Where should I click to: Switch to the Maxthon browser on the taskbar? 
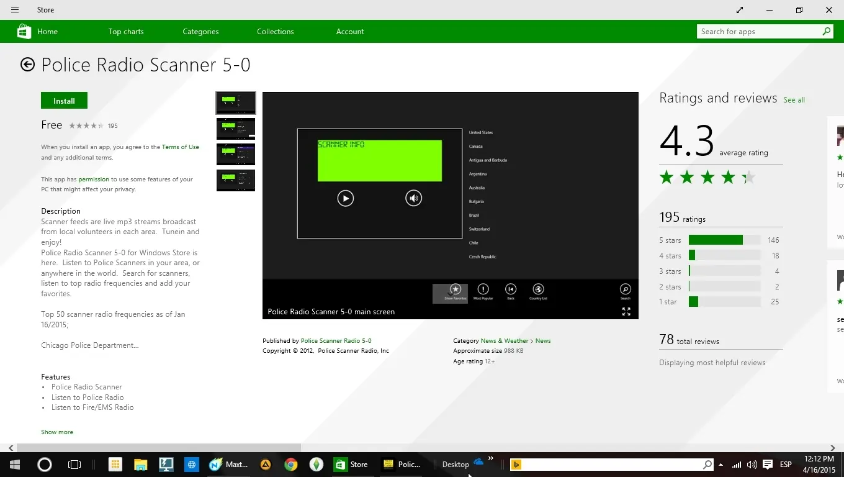[228, 465]
